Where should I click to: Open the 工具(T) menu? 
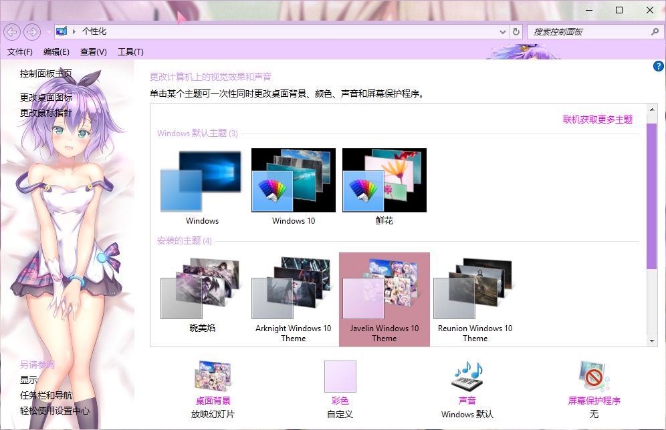coord(130,51)
